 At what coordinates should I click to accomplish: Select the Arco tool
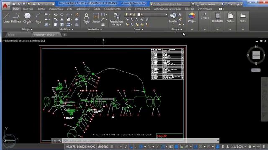(x=39, y=18)
